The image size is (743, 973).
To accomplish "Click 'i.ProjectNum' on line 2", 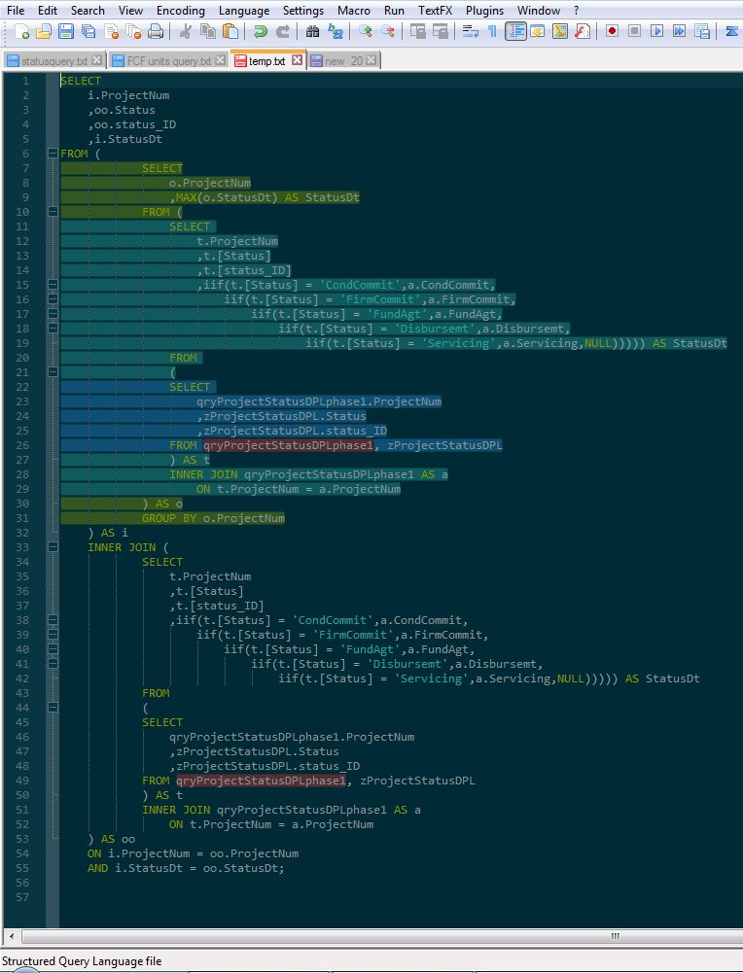I will pyautogui.click(x=128, y=95).
